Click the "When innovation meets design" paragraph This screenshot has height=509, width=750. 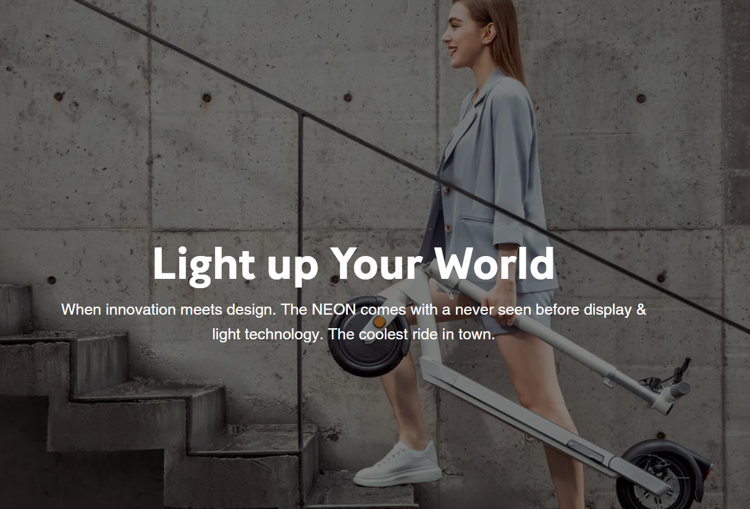(353, 322)
